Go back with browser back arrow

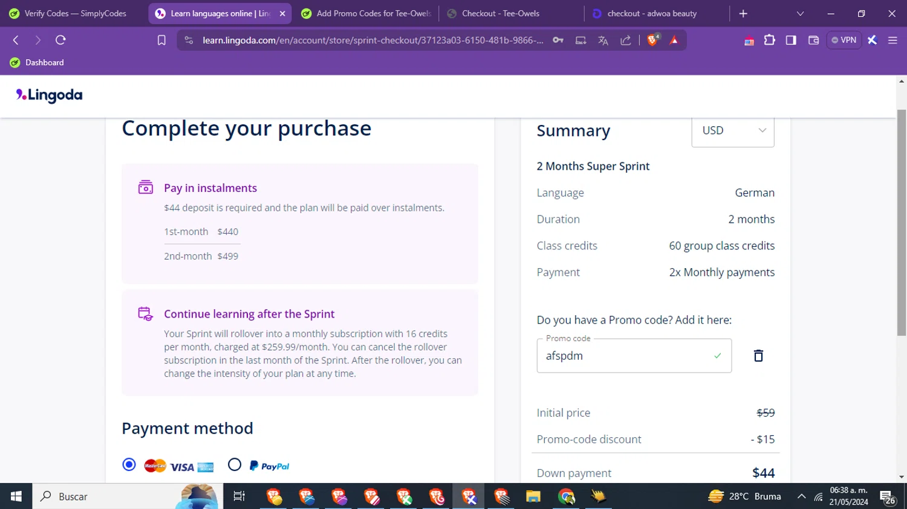tap(16, 40)
